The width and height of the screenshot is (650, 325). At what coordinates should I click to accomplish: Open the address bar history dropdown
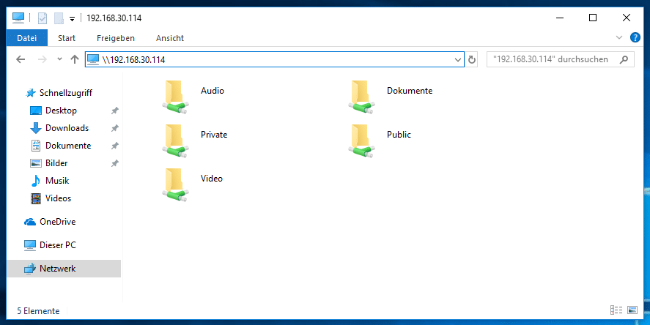(458, 59)
